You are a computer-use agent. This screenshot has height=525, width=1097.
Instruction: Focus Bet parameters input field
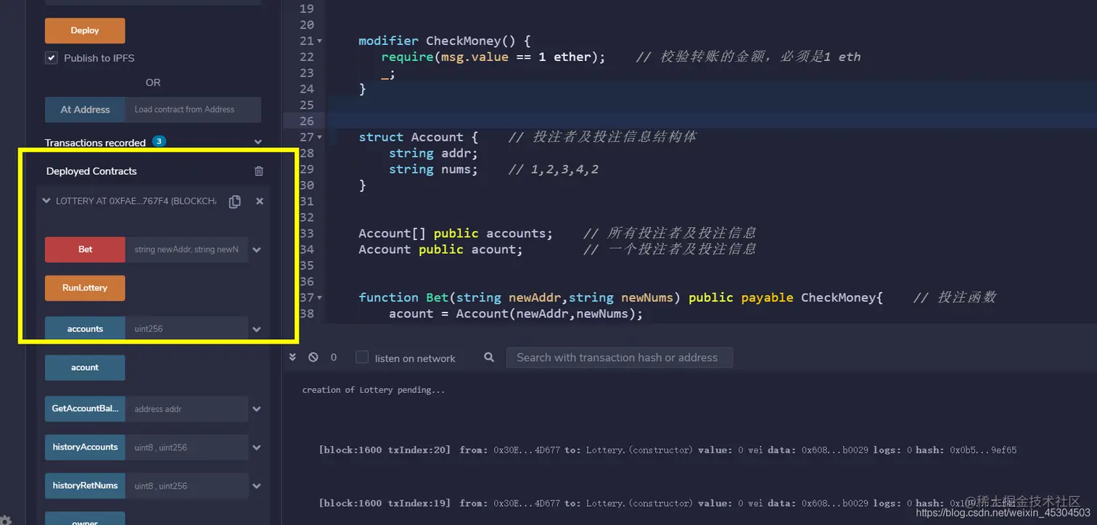pyautogui.click(x=186, y=249)
